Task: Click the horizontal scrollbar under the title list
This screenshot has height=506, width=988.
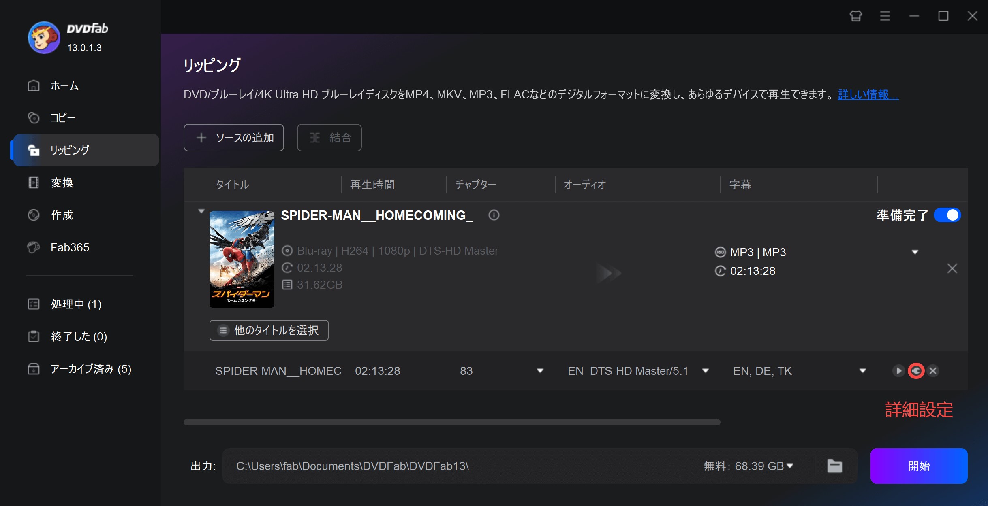Action: pyautogui.click(x=452, y=422)
